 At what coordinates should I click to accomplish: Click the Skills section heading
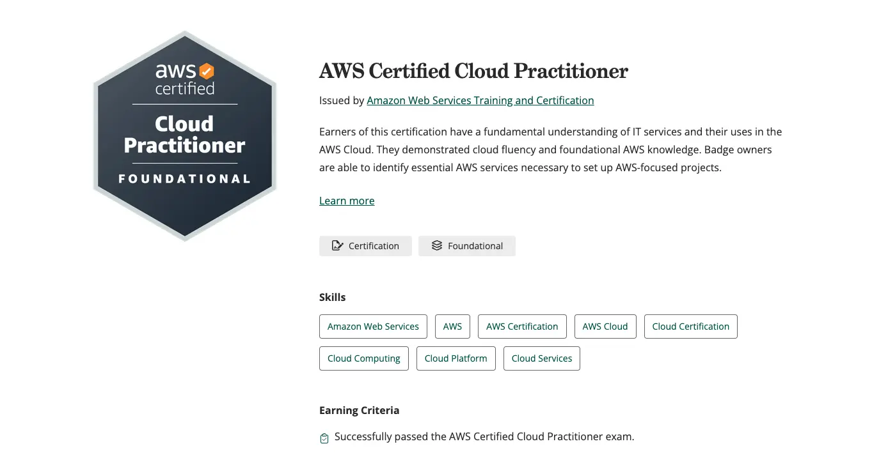click(x=332, y=297)
